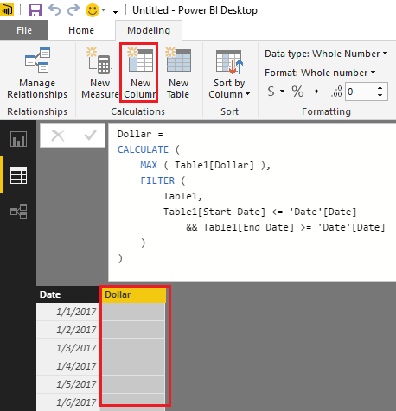This screenshot has height=411, width=396.
Task: Click the smiley feedback icon
Action: point(93,10)
